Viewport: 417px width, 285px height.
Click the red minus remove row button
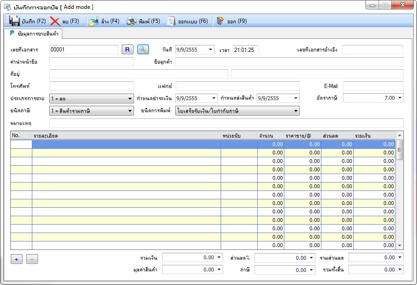click(32, 259)
